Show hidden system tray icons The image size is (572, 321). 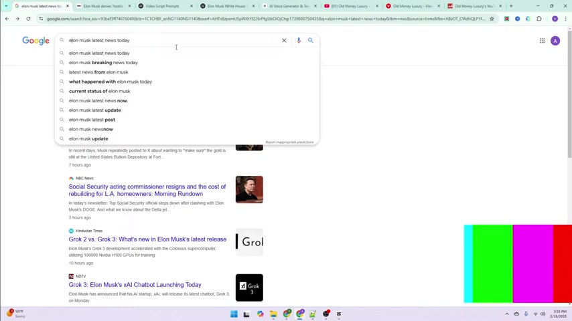(x=507, y=314)
